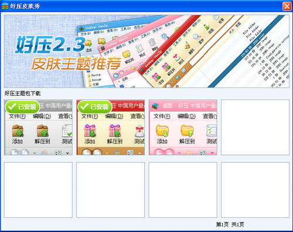The height and width of the screenshot is (232, 293).
Task: Click the red theme's 测试 bell icon
Action: coord(139,131)
